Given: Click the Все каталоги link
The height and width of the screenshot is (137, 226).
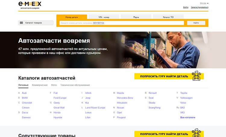Looking at the screenshot, I should (x=188, y=117).
